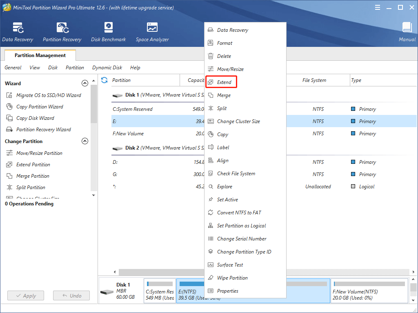Select Split in the context menu
The height and width of the screenshot is (313, 418).
[245, 108]
